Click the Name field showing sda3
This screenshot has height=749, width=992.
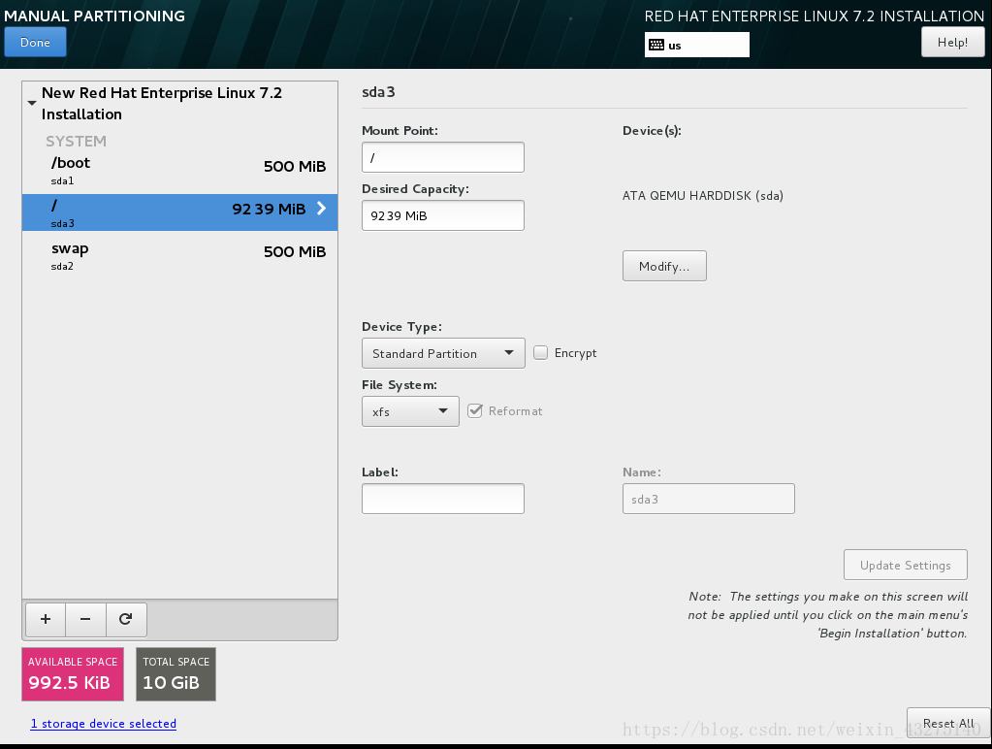[709, 499]
